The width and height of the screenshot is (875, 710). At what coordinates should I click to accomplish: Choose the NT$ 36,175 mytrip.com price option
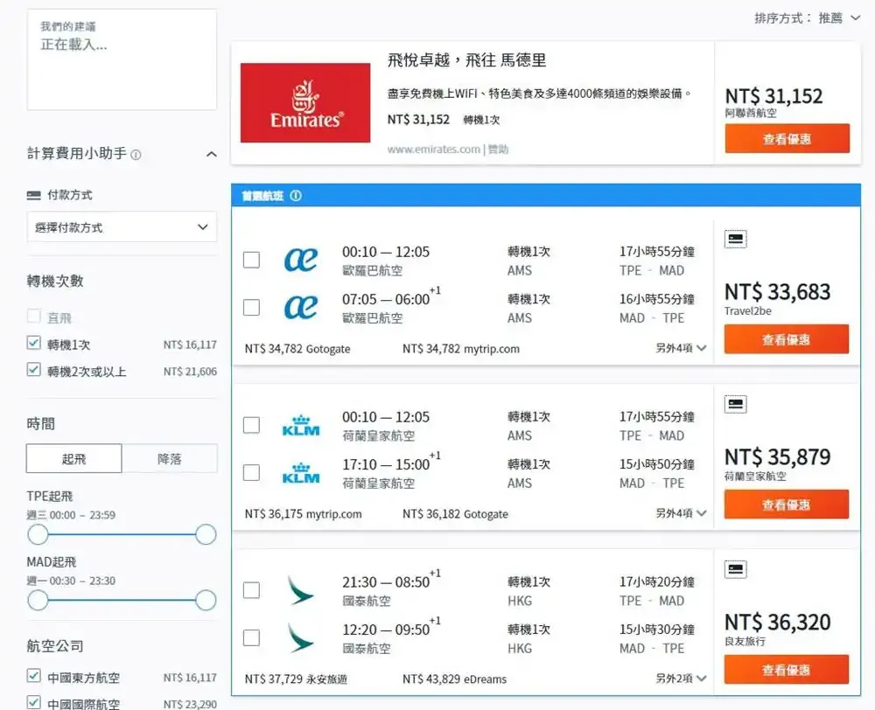[x=303, y=514]
